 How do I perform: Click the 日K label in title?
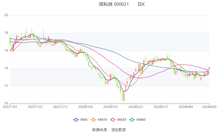(x=141, y=4)
